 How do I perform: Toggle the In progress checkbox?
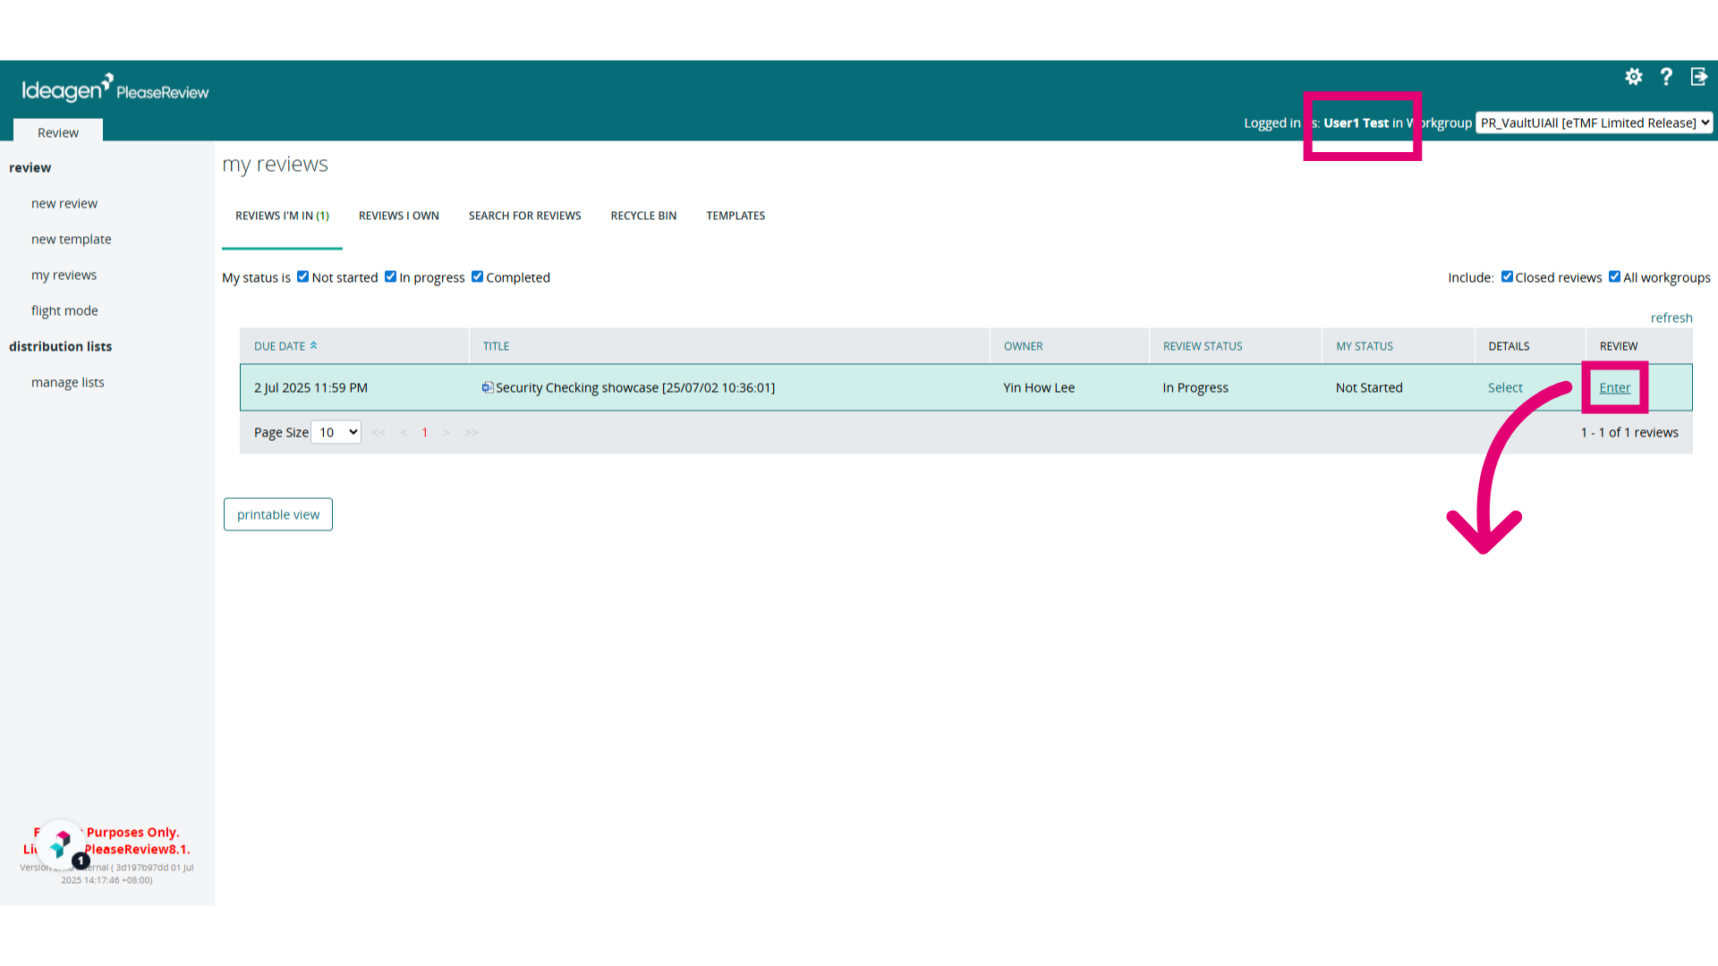pyautogui.click(x=390, y=276)
